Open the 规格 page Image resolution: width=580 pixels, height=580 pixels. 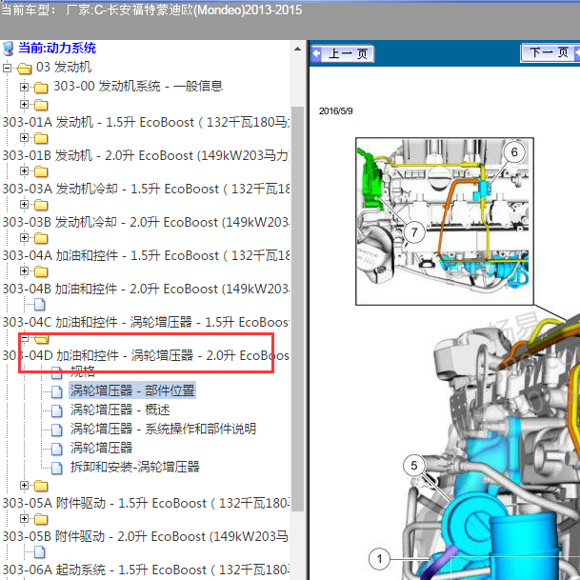click(x=83, y=372)
